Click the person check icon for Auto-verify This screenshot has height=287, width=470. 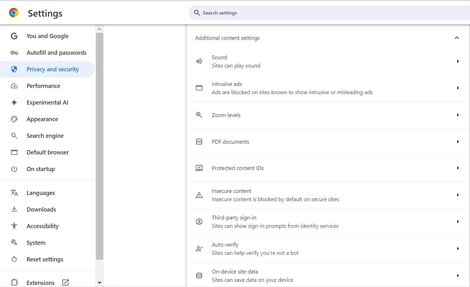199,249
